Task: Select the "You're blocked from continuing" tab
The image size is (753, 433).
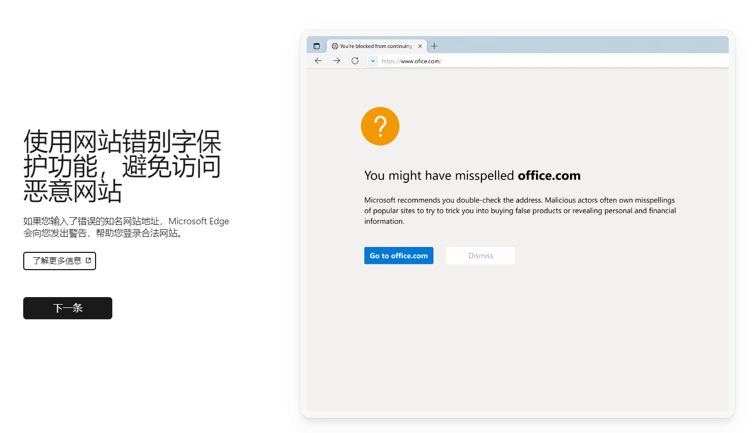Action: [x=377, y=46]
